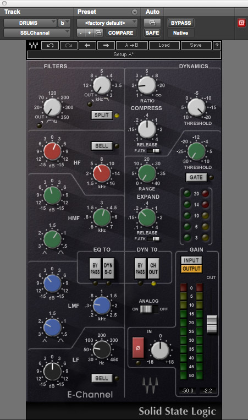The width and height of the screenshot is (248, 420).
Task: Click the expander Range knob
Action: 147,173
